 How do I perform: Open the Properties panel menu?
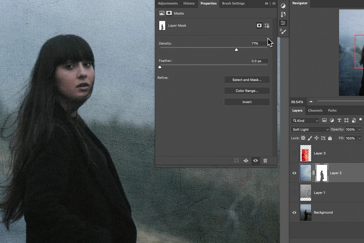(274, 3)
